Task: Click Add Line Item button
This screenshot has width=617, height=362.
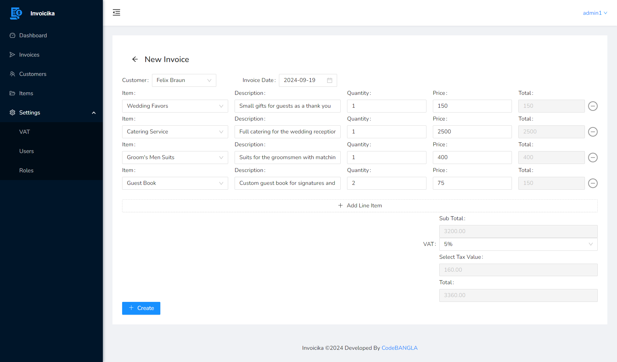Action: 360,206
